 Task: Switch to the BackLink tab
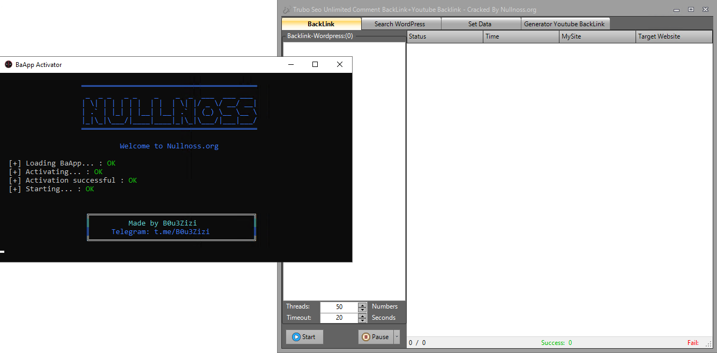tap(321, 24)
